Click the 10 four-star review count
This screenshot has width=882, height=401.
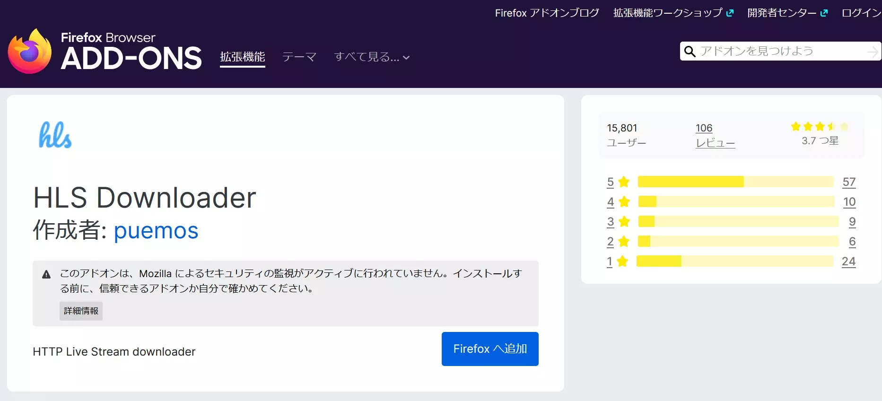[x=849, y=202]
